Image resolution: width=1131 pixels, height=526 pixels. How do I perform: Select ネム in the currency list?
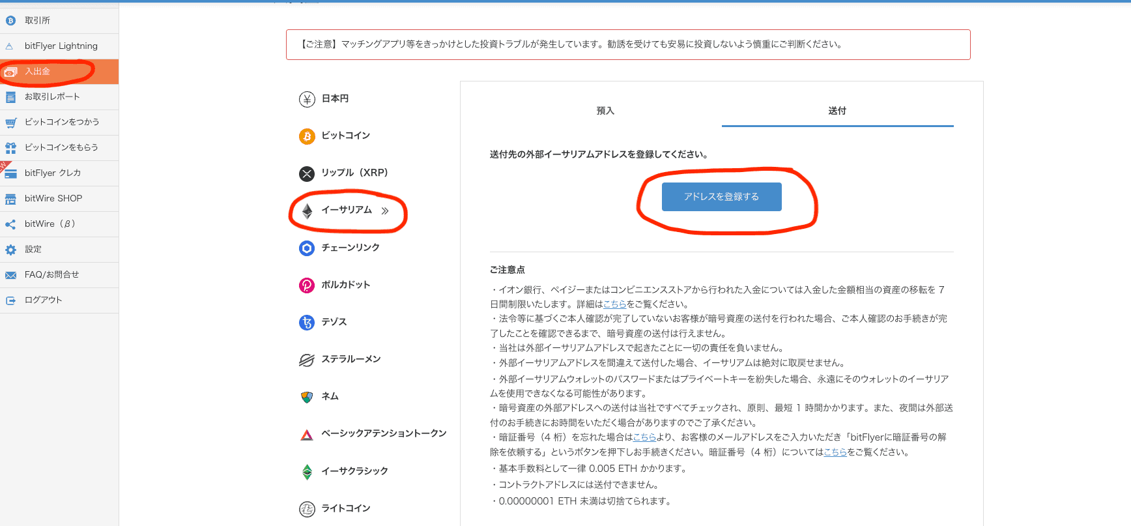330,397
